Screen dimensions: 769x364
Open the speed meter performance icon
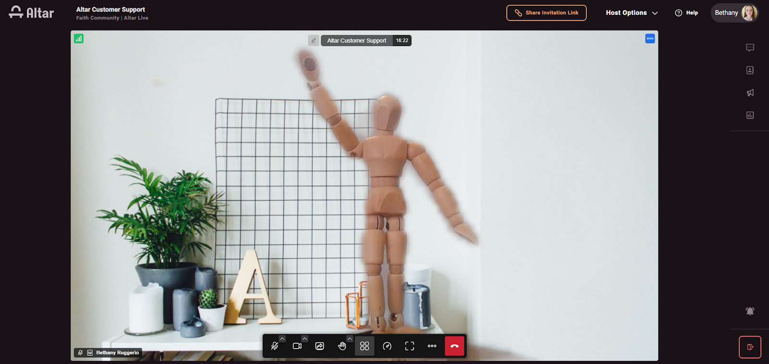[x=387, y=346]
